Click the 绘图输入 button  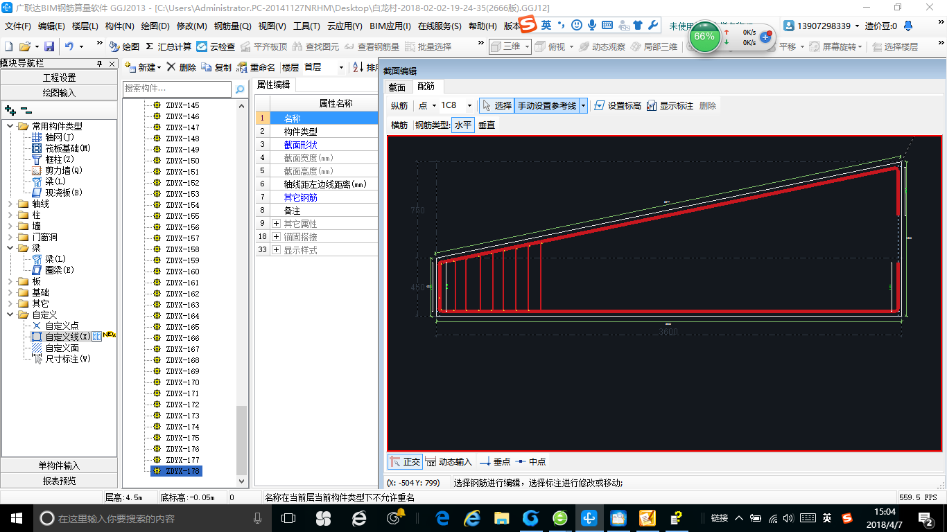click(59, 92)
